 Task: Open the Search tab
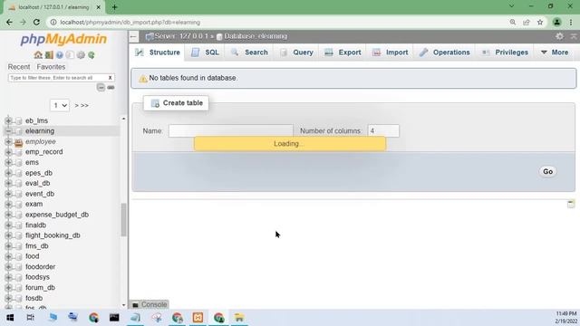tap(249, 53)
